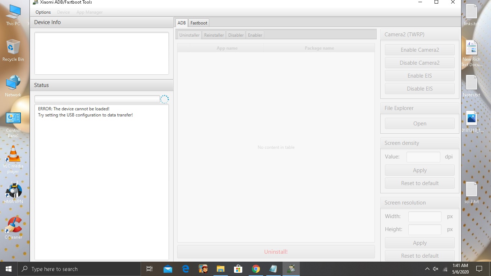The height and width of the screenshot is (276, 491).
Task: Select the Disabler tab
Action: pyautogui.click(x=236, y=35)
